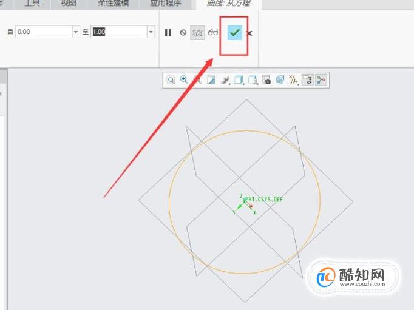Screen dimensions: 414x310
Task: Open the 柔性建模 ribbon tab
Action: tap(113, 4)
